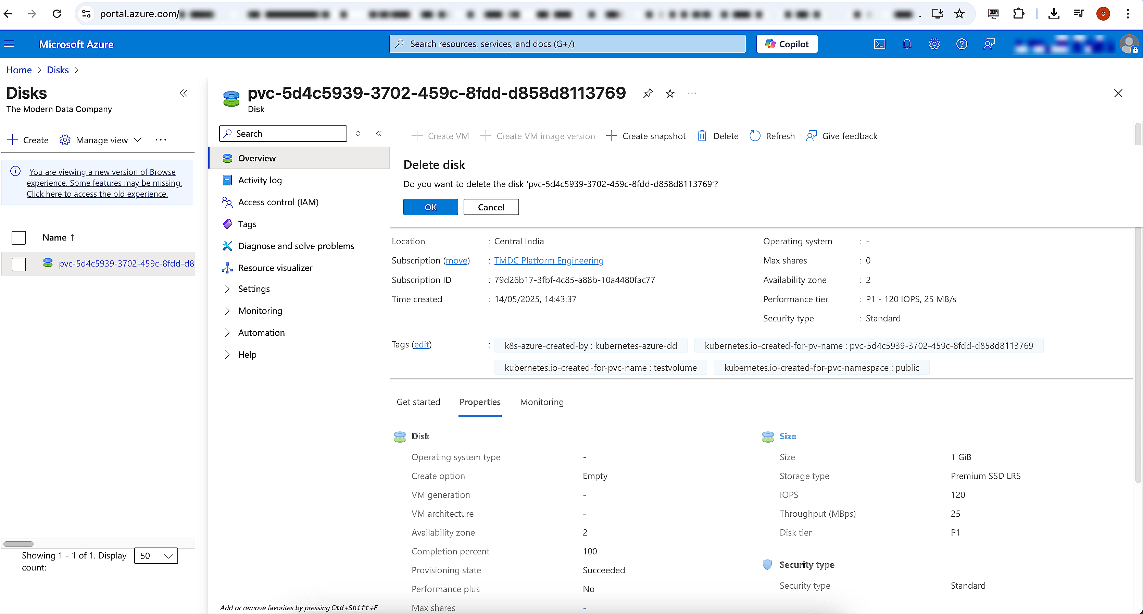1143x614 pixels.
Task: Toggle expand/collapse all menu groups
Action: 358,134
